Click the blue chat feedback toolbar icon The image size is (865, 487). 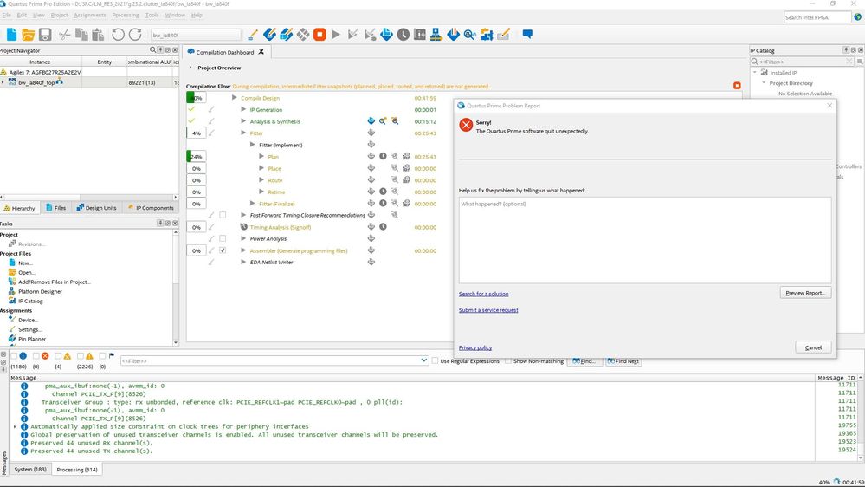(526, 35)
